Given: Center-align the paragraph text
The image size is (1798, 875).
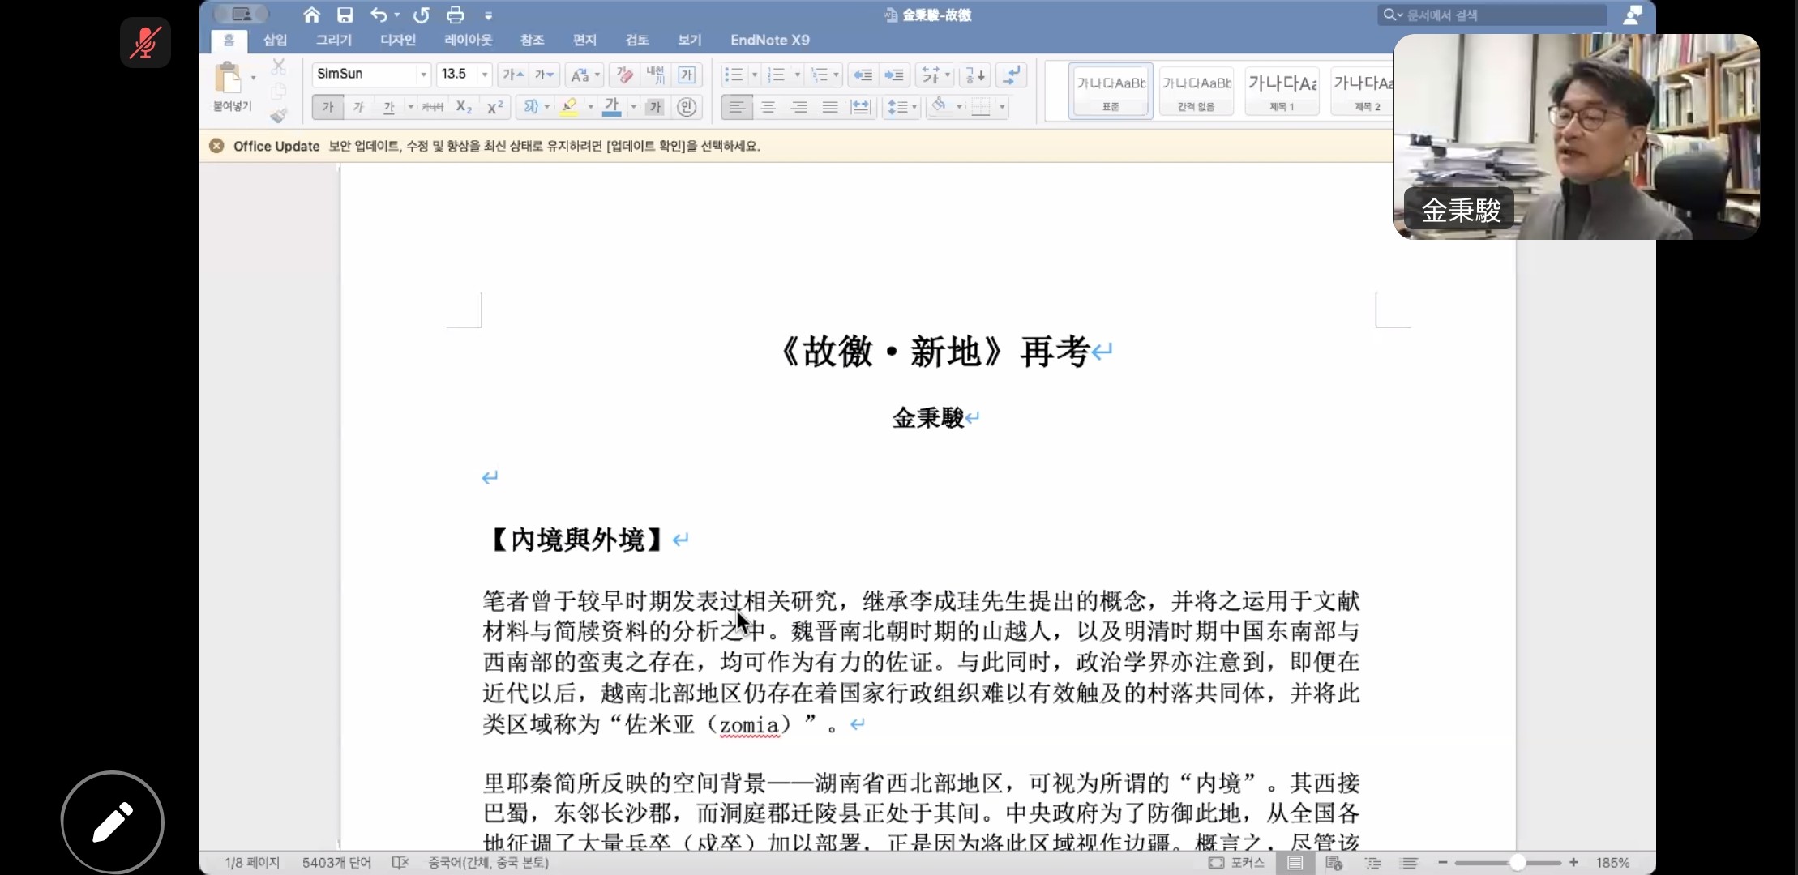Looking at the screenshot, I should [x=768, y=107].
